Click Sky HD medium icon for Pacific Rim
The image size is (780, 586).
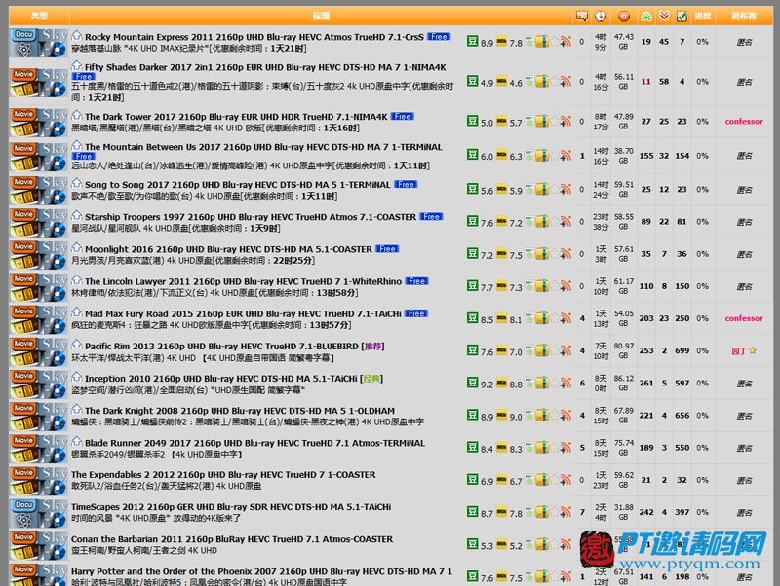click(x=54, y=351)
